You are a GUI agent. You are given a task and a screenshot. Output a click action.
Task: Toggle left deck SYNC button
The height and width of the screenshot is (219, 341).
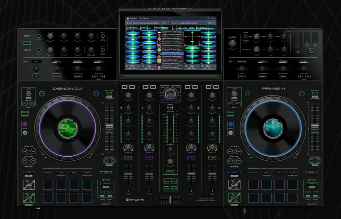tap(29, 173)
